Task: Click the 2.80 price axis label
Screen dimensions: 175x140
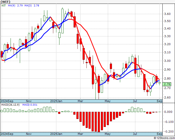Action: tap(167, 78)
